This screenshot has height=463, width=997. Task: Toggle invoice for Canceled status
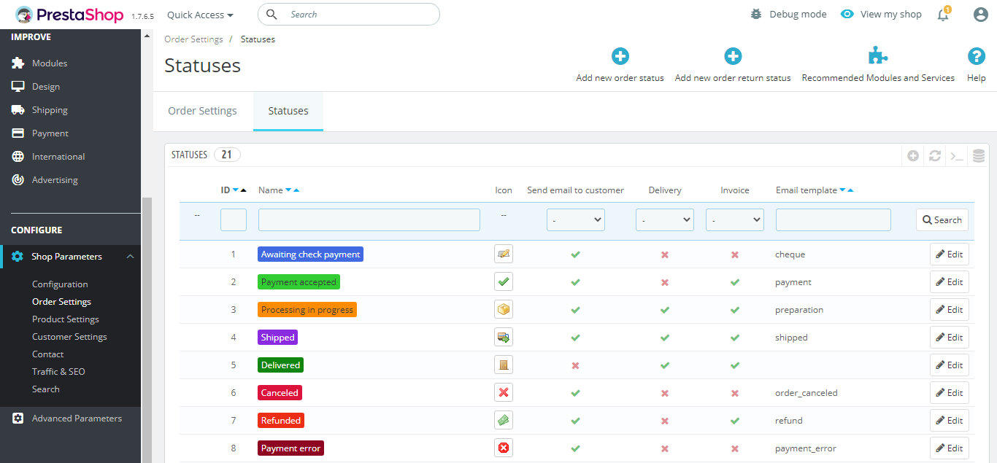click(734, 393)
